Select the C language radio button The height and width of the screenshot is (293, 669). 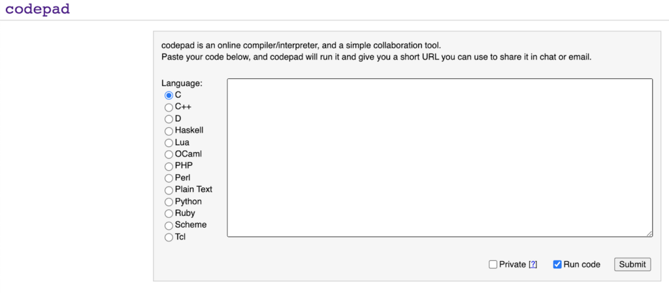coord(169,95)
